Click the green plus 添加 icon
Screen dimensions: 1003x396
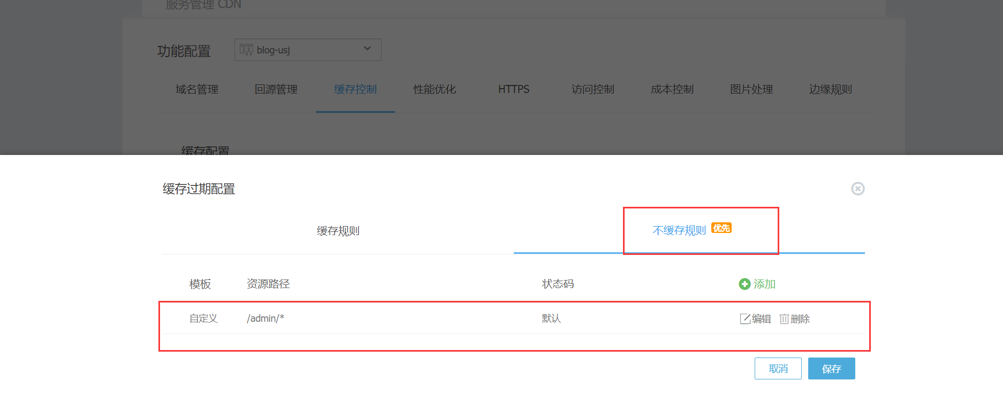(744, 284)
